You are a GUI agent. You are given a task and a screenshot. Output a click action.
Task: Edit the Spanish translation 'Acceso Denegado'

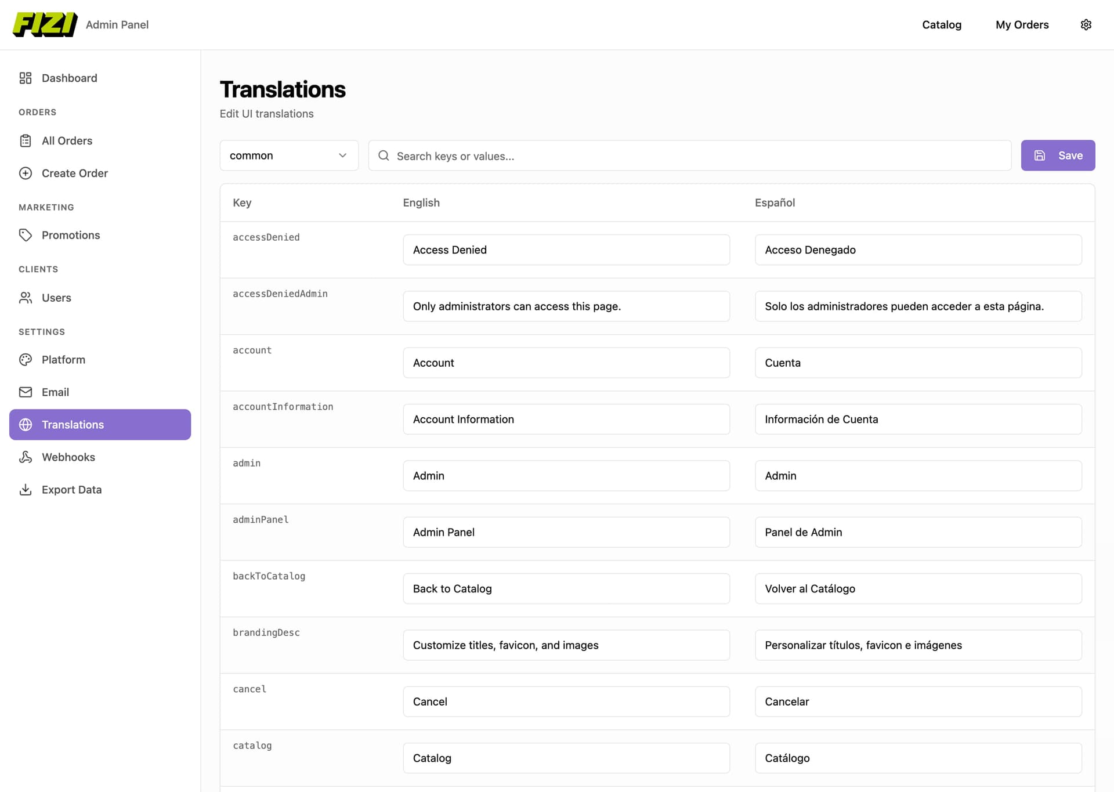918,249
